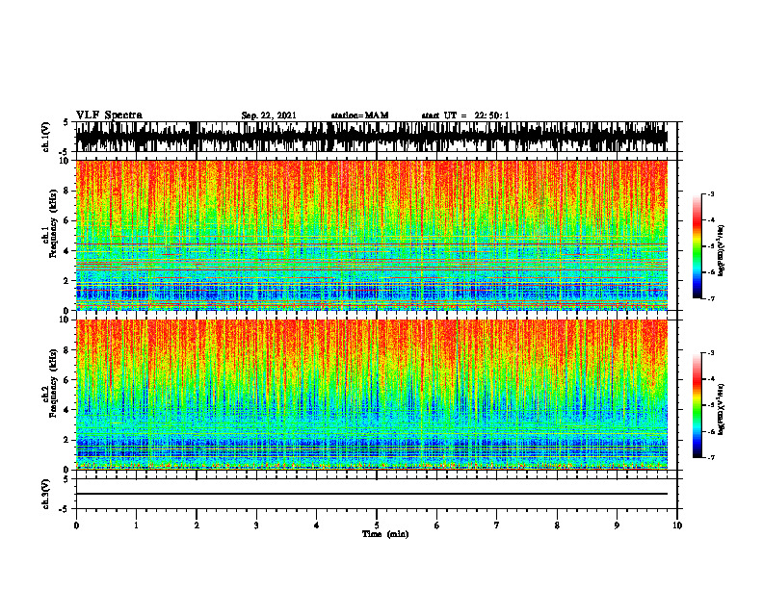Click the "0" tick on time axis

click(x=76, y=525)
